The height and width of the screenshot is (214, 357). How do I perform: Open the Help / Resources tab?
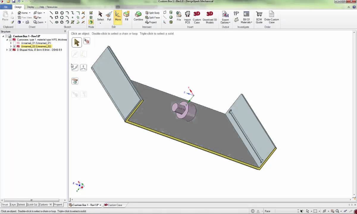[x=48, y=7]
